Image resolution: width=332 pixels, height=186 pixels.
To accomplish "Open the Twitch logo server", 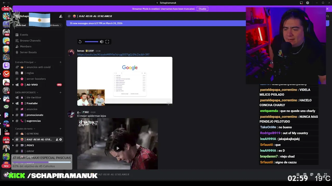I will tap(6, 66).
